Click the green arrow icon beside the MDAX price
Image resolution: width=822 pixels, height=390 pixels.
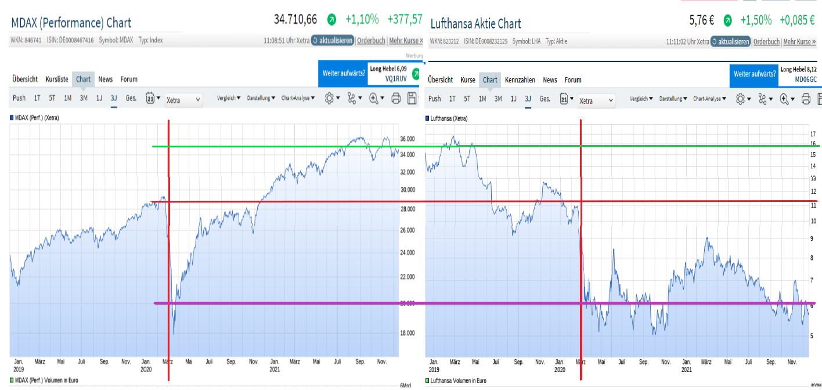tap(331, 19)
